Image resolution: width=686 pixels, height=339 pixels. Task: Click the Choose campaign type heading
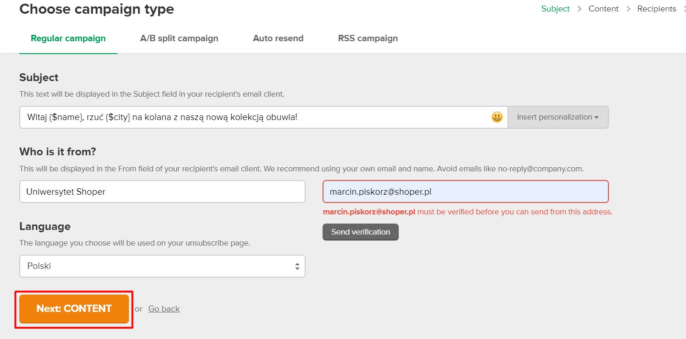click(96, 9)
